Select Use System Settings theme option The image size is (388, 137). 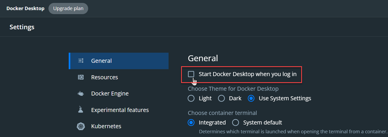coord(251,98)
